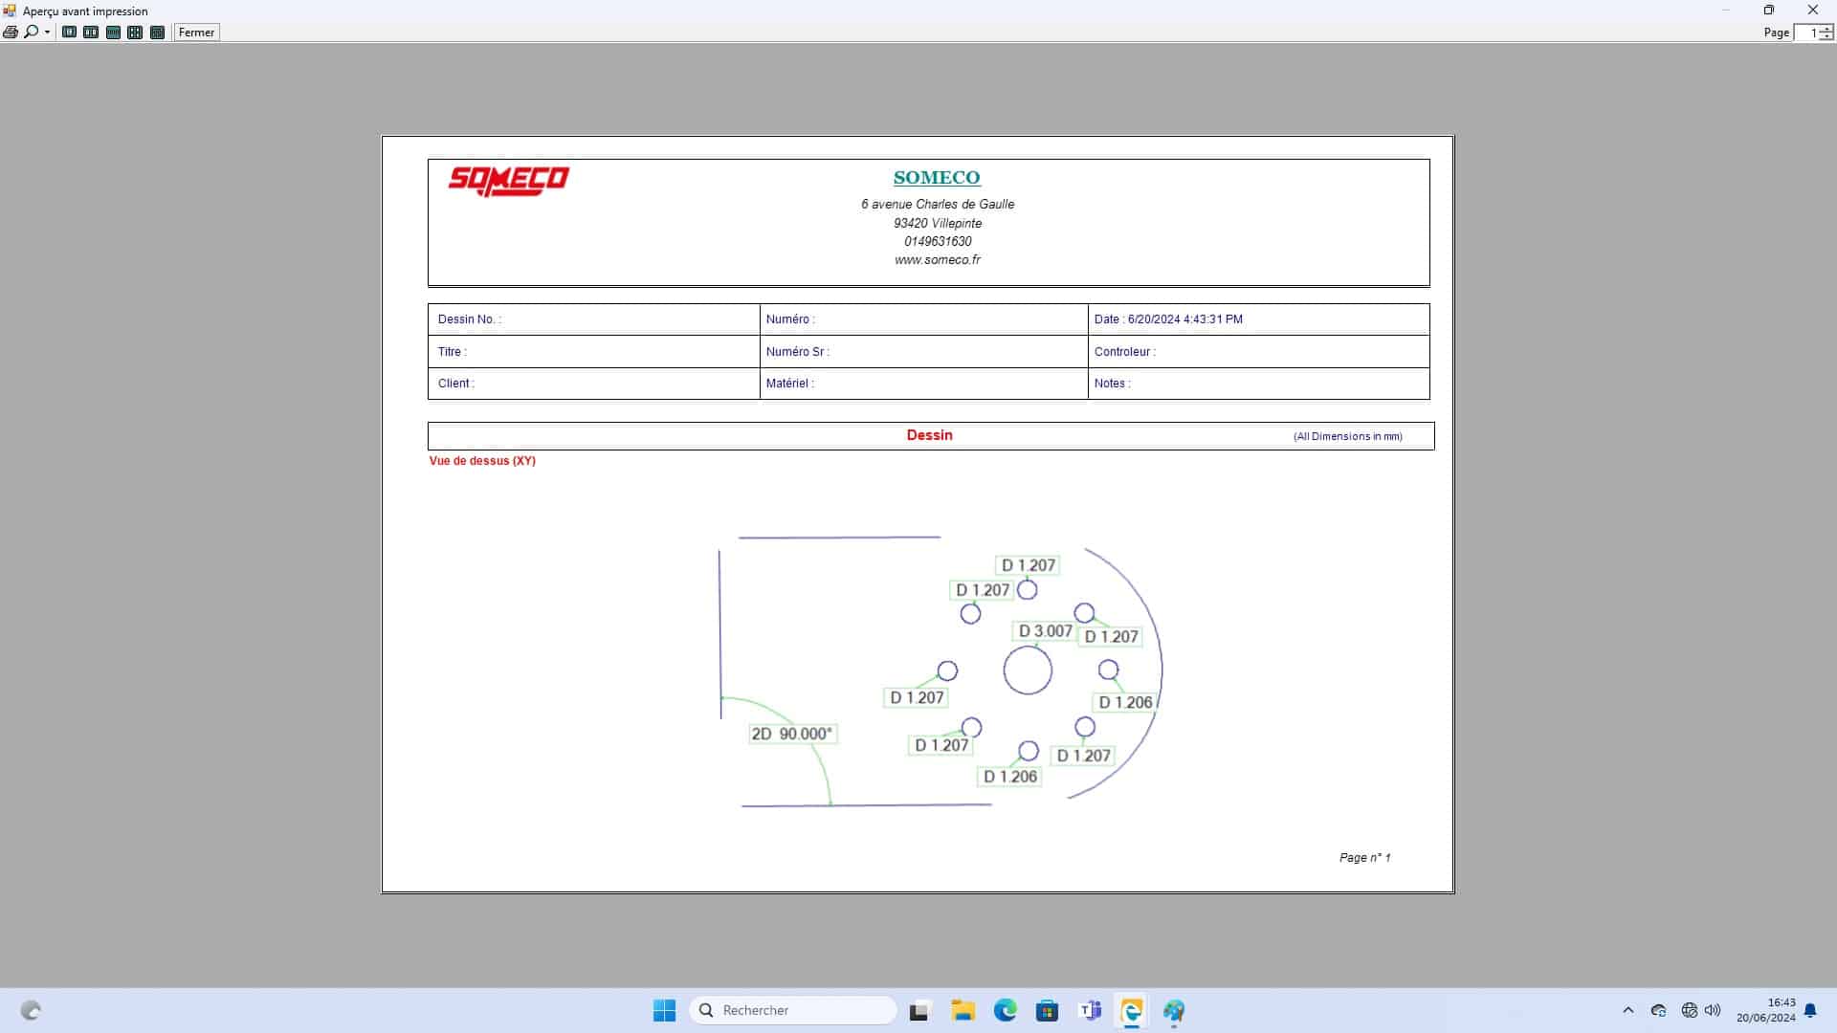The image size is (1837, 1033).
Task: Click the Rechercher taskbar search box
Action: click(794, 1010)
